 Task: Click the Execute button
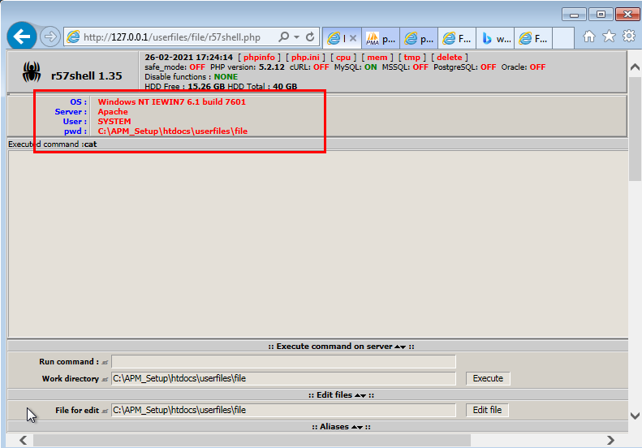488,378
